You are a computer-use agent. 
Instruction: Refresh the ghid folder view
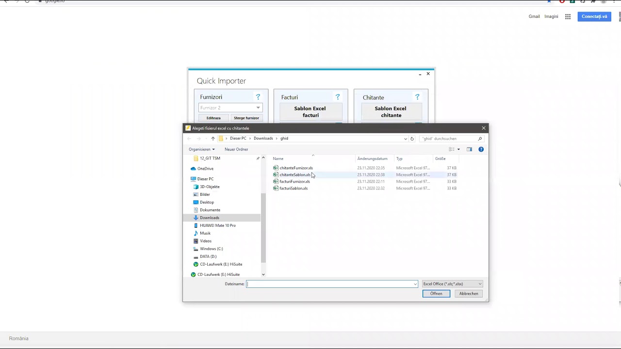412,139
